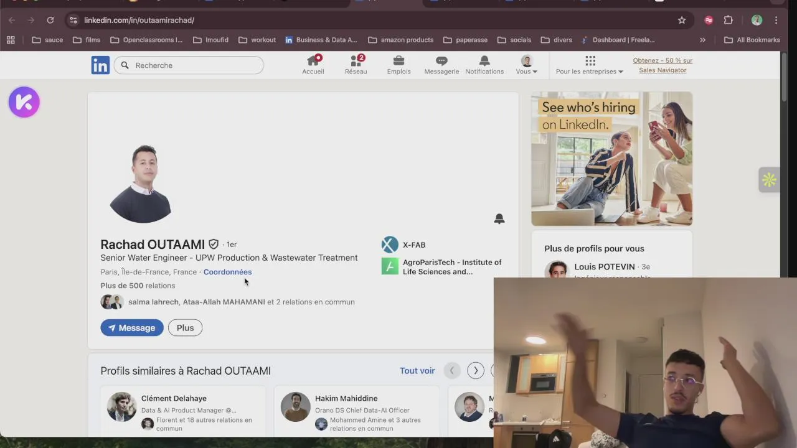The image size is (797, 448).
Task: Open the apps grid in bookmarks bar
Action: point(11,40)
